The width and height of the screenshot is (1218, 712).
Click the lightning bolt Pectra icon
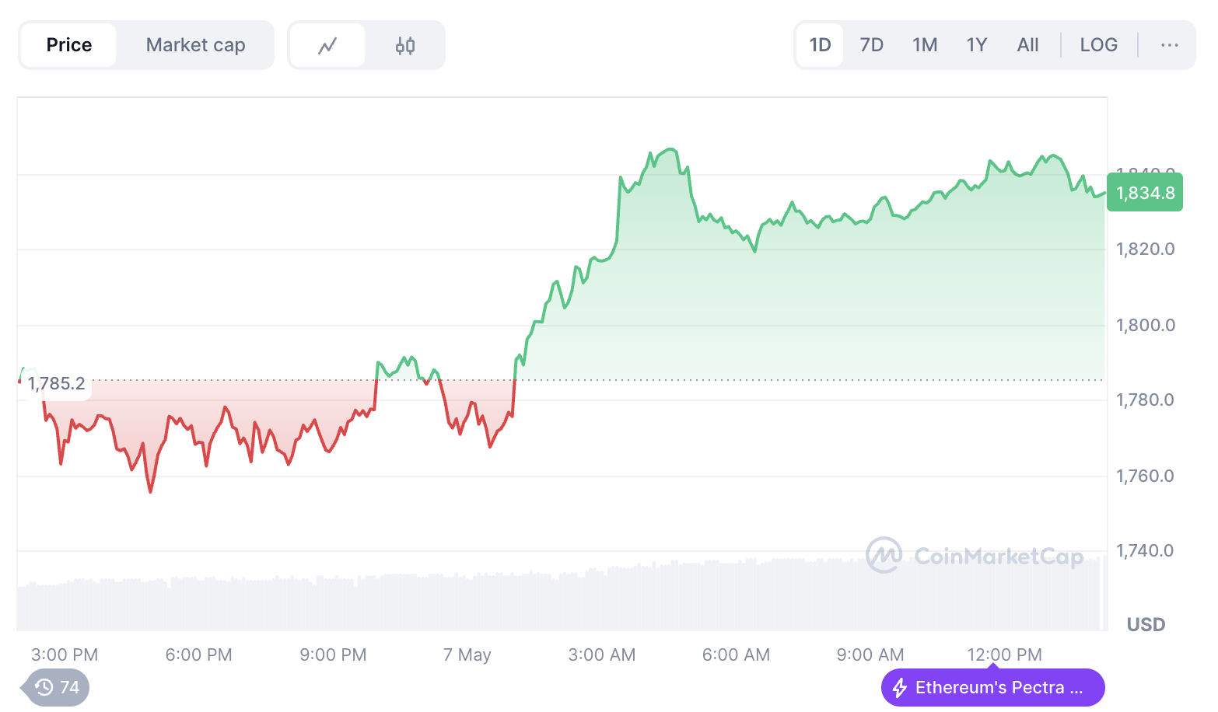click(900, 688)
